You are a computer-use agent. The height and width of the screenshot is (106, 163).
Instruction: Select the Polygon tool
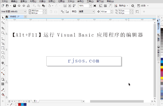(x=3, y=57)
